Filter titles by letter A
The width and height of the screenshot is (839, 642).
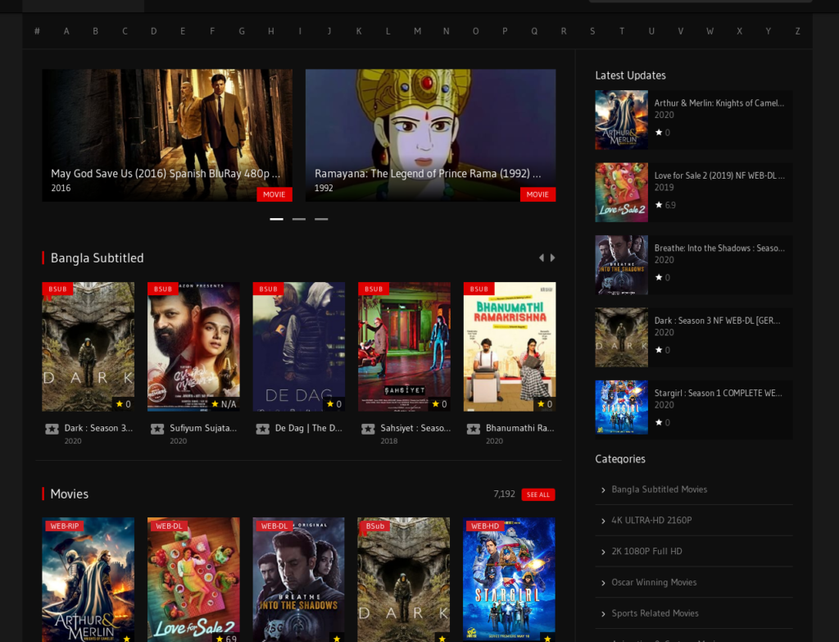pyautogui.click(x=66, y=31)
